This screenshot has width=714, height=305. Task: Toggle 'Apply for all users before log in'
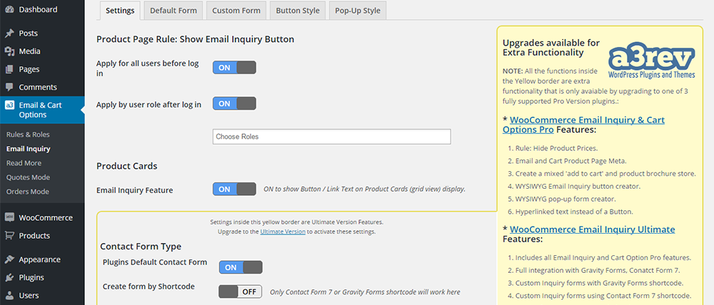pos(234,68)
